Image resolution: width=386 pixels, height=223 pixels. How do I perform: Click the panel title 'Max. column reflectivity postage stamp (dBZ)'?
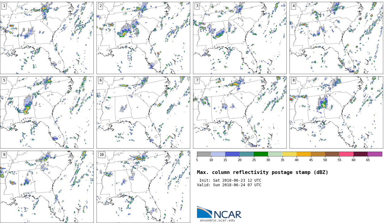pyautogui.click(x=263, y=172)
